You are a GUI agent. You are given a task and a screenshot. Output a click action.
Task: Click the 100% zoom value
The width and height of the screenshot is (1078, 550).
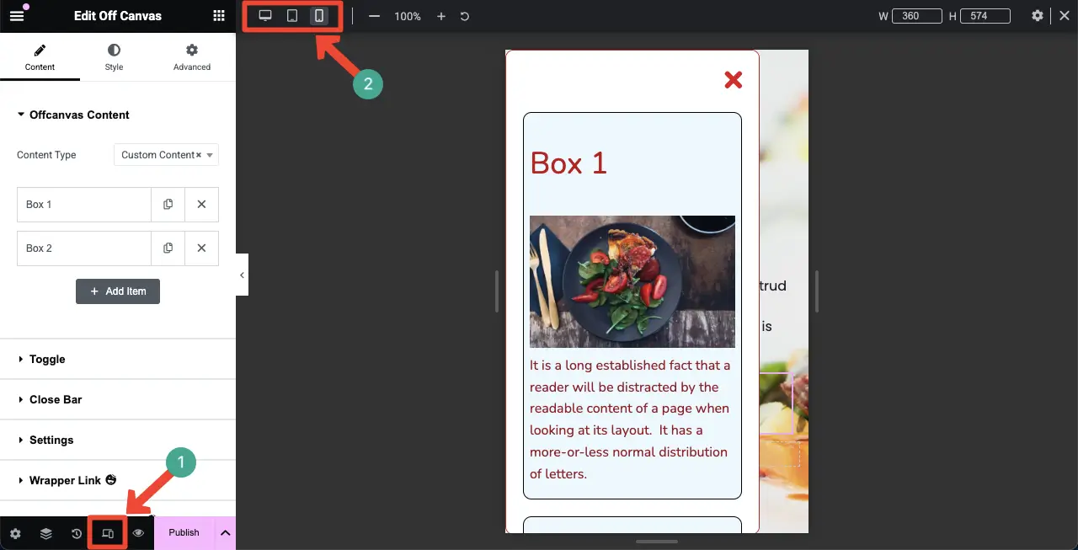(x=408, y=16)
